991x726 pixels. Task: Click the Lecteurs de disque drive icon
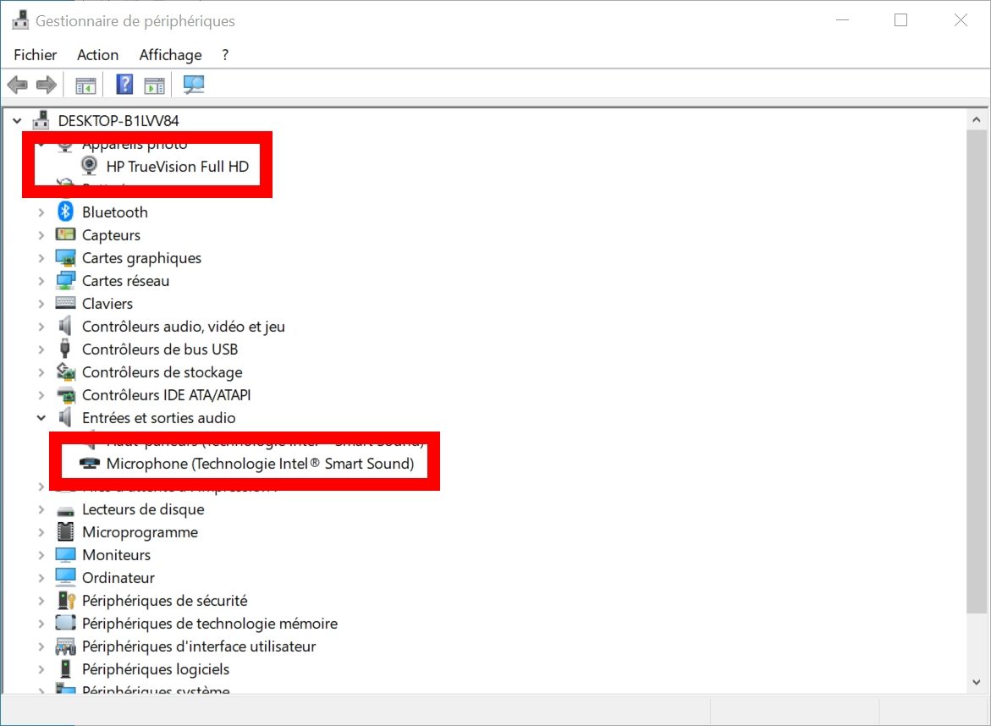65,510
